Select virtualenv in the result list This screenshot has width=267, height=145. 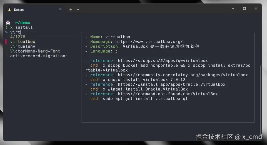pos(23,46)
